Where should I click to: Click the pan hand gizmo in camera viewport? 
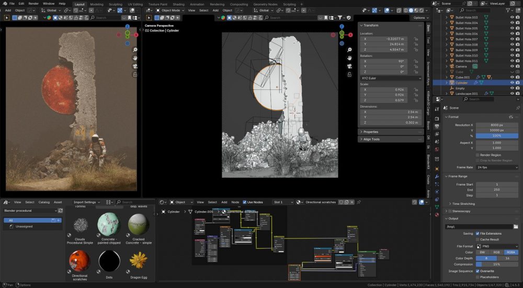click(349, 58)
